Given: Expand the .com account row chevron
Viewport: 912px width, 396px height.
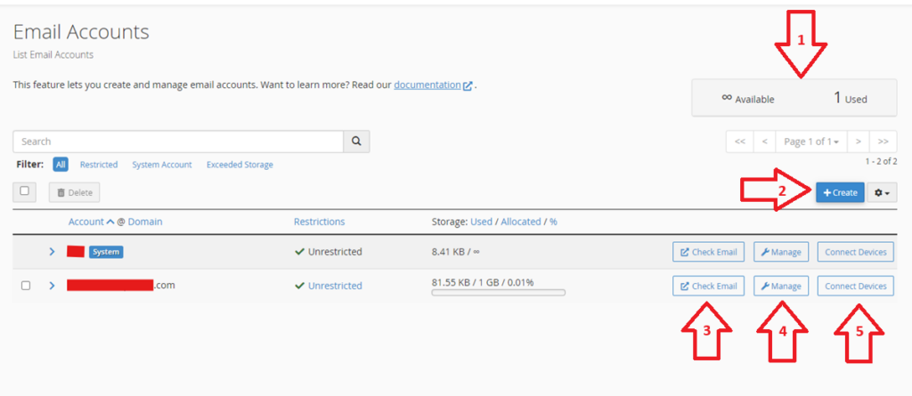Looking at the screenshot, I should click(52, 286).
